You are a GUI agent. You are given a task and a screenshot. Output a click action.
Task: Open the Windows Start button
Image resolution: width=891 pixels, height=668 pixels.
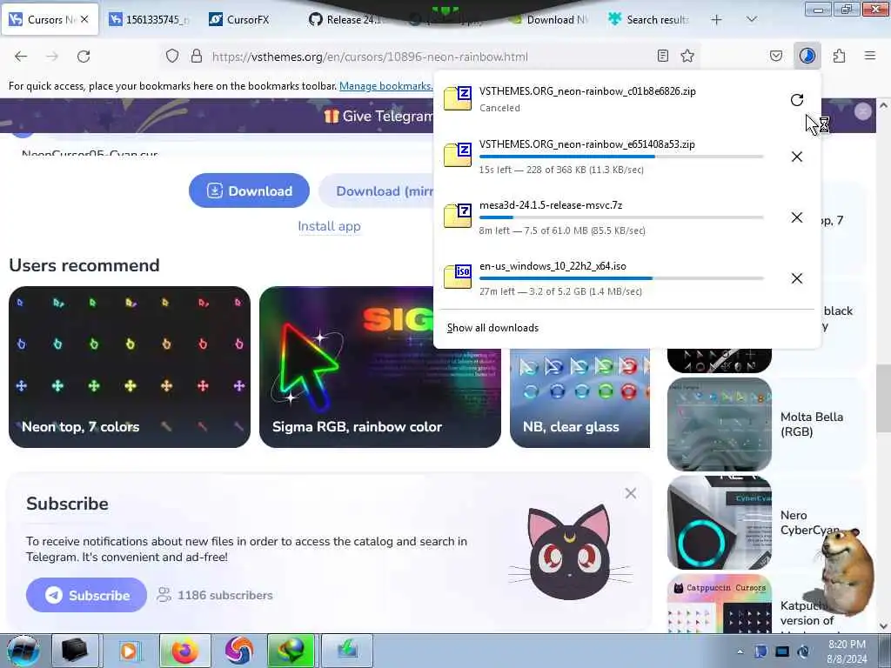tap(23, 651)
